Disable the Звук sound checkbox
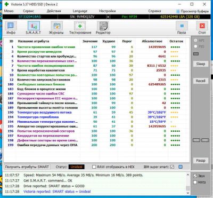Screen dimensions: 213x198 (x=195, y=176)
